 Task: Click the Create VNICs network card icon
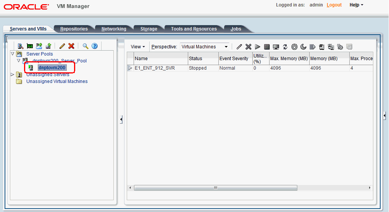(x=30, y=46)
